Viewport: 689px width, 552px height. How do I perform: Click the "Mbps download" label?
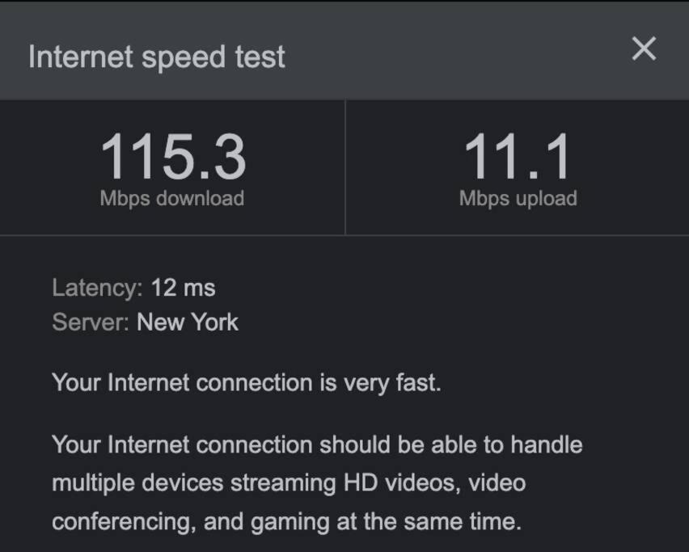(x=171, y=199)
